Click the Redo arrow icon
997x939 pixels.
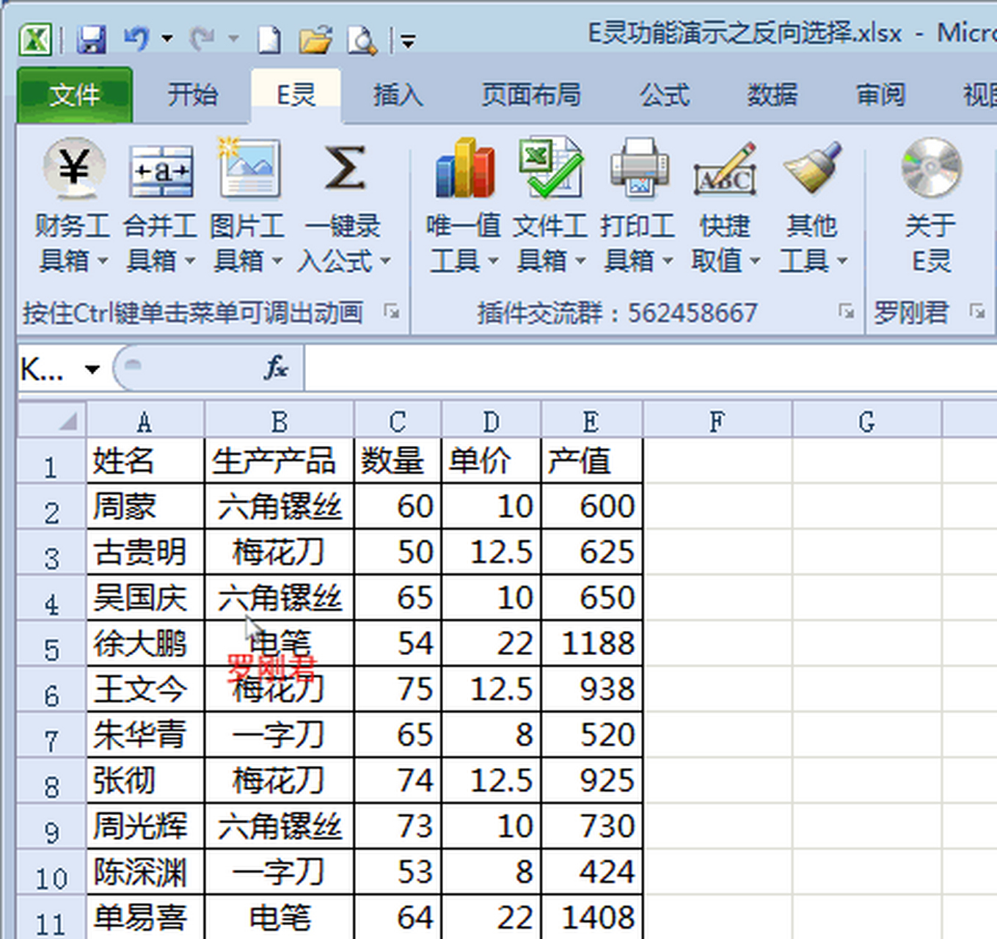[x=202, y=38]
